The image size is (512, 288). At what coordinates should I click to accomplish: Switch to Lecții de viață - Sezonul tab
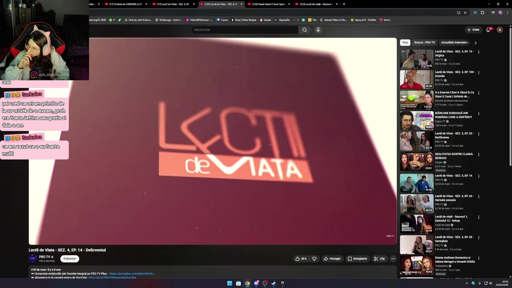point(316,4)
